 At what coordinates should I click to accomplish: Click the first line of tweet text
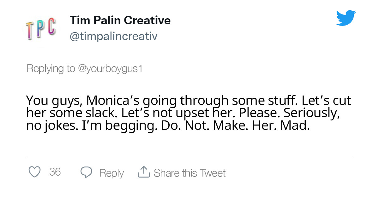tap(188, 101)
